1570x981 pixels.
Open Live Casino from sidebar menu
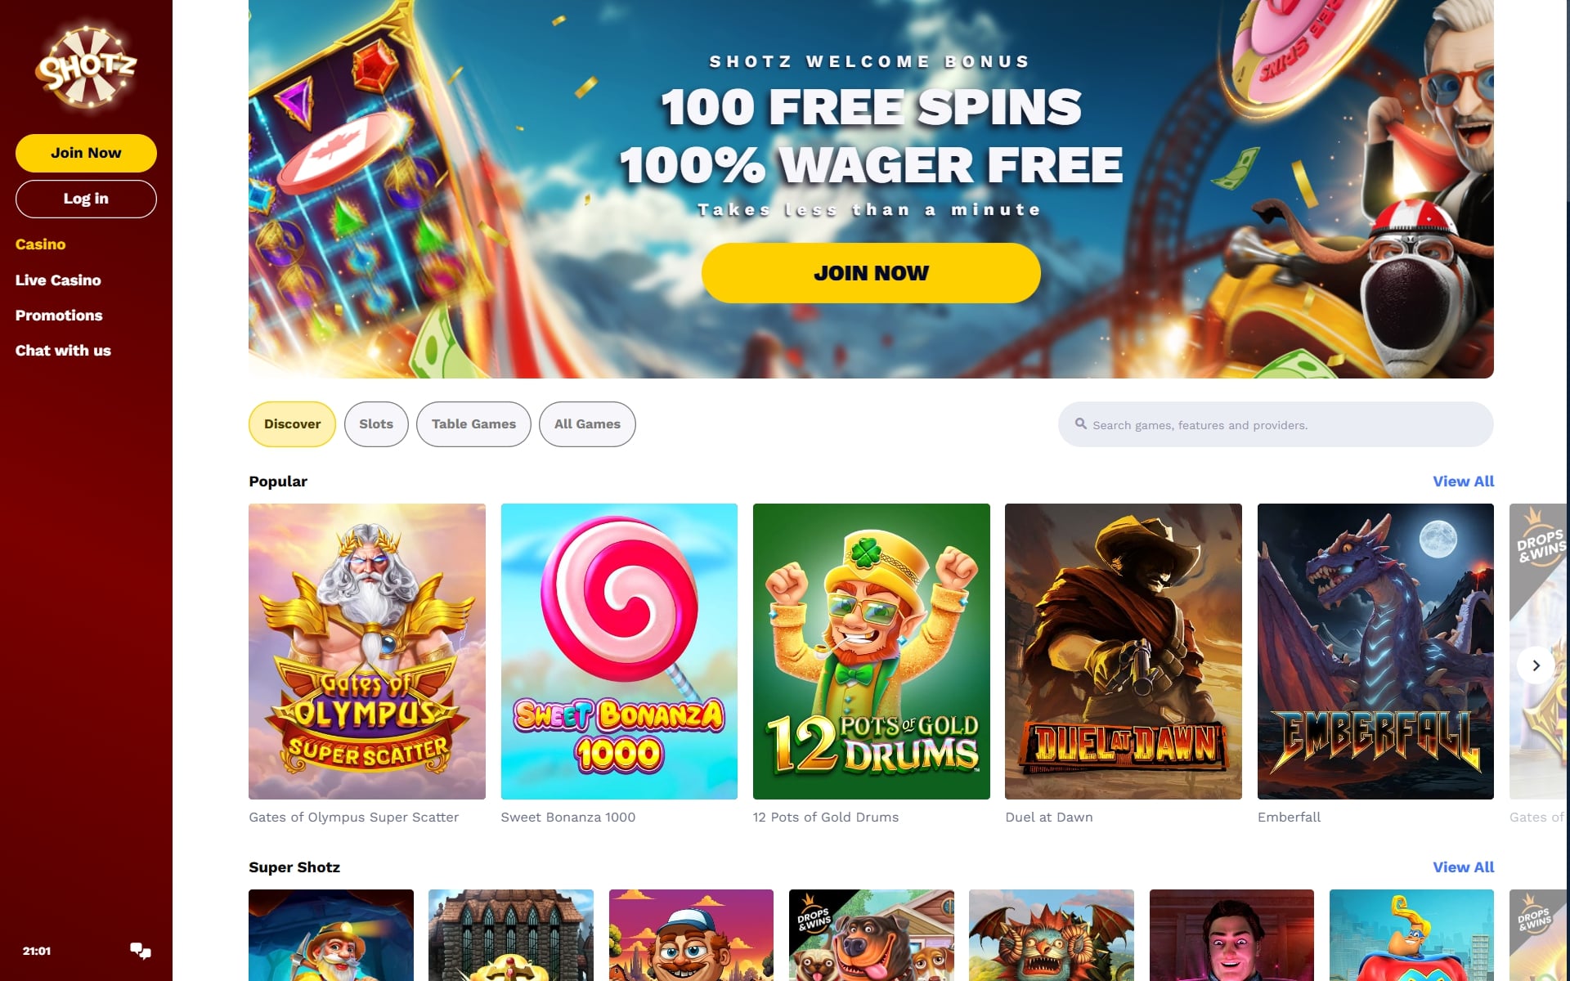(x=58, y=280)
